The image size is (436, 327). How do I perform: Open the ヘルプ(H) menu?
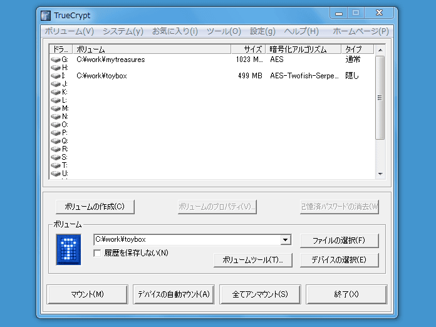301,31
